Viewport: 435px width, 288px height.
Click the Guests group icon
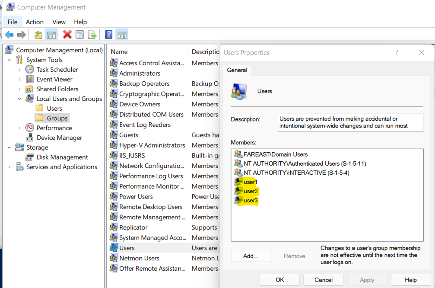click(x=114, y=134)
